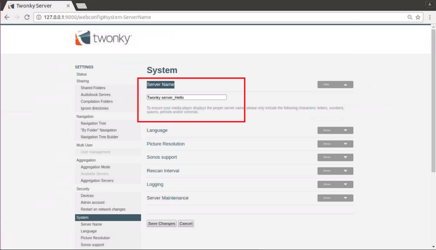The image size is (436, 250).
Task: Go to Server Name in sidebar
Action: 91,224
